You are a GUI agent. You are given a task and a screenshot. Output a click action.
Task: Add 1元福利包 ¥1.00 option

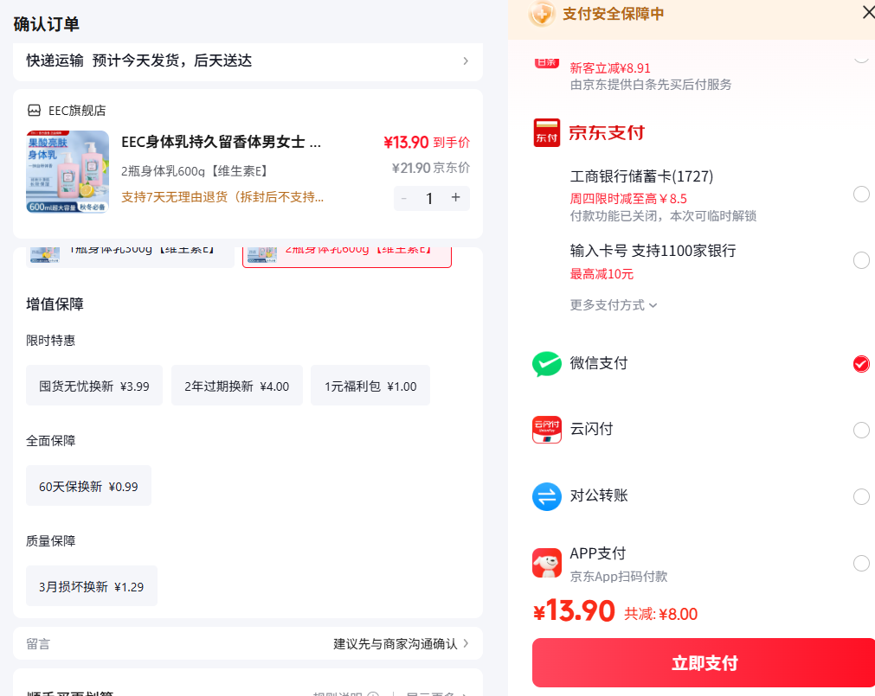370,386
